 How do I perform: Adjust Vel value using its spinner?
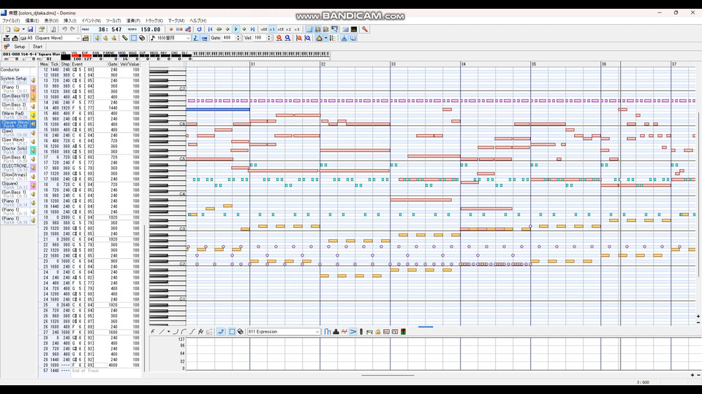coord(268,39)
